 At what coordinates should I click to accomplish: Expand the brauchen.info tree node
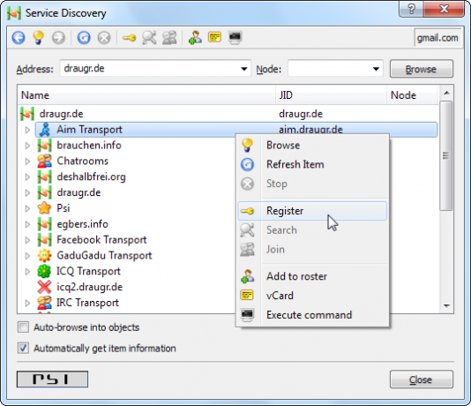pyautogui.click(x=27, y=146)
